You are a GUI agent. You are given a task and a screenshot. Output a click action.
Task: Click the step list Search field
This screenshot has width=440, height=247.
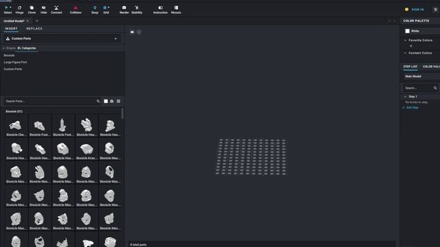coord(417,88)
